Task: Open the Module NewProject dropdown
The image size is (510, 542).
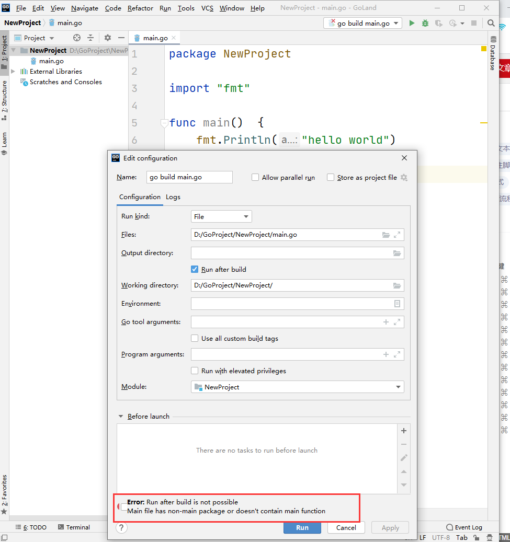Action: click(x=297, y=387)
